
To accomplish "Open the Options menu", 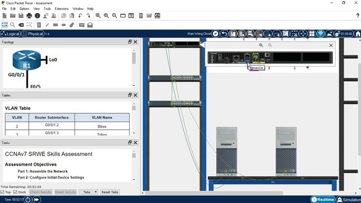I will click(24, 8).
